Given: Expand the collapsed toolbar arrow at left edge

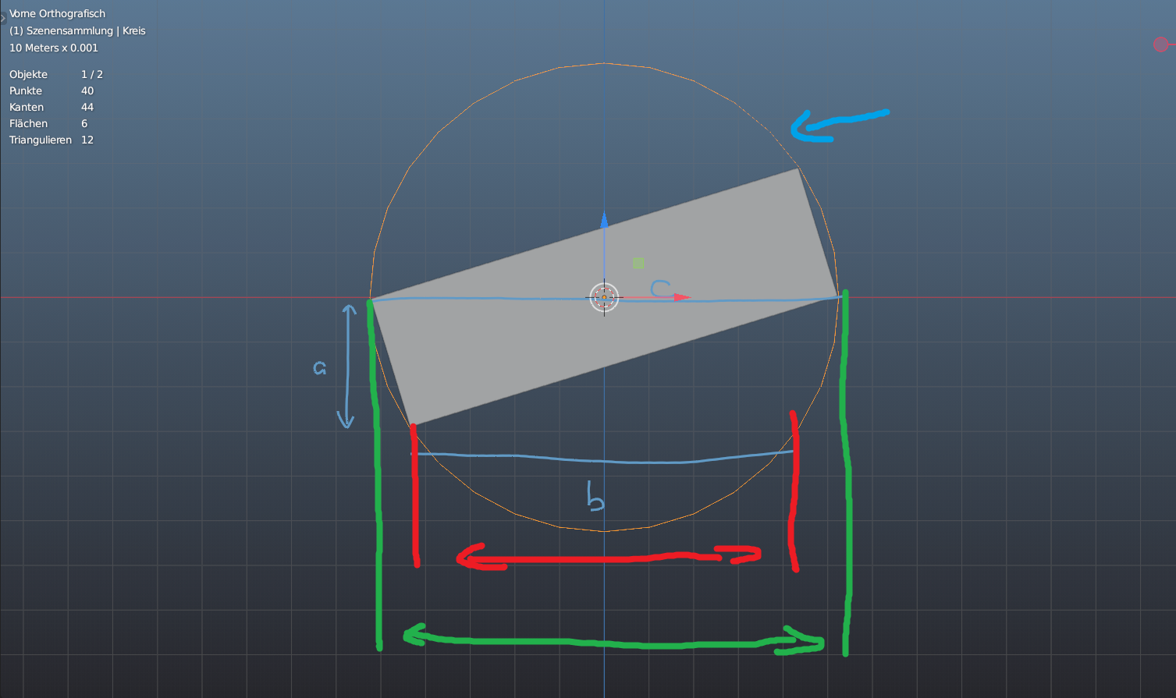Looking at the screenshot, I should point(2,16).
